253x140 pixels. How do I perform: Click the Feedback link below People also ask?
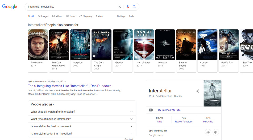pos(129,139)
